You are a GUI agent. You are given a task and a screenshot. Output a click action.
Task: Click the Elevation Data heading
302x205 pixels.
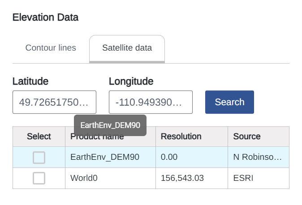[45, 17]
